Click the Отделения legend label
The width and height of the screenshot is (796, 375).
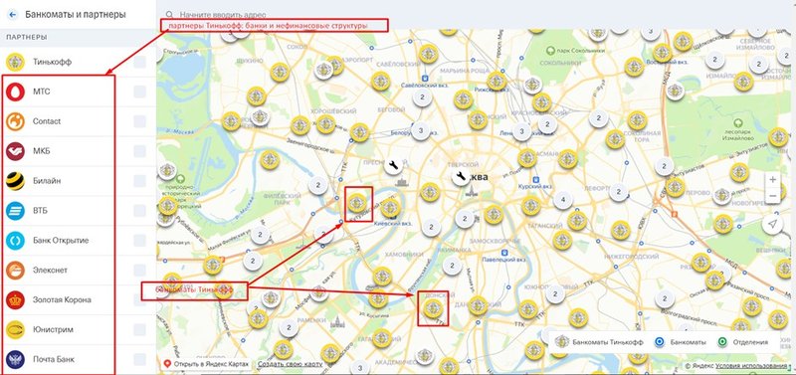[750, 342]
